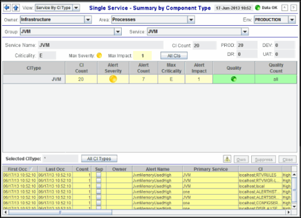The image size is (301, 218).
Task: Click the Service Name JVM field
Action: click(x=101, y=45)
